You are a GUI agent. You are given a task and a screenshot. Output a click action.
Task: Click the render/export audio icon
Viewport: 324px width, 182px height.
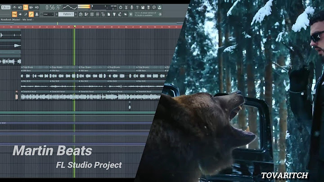click(148, 8)
